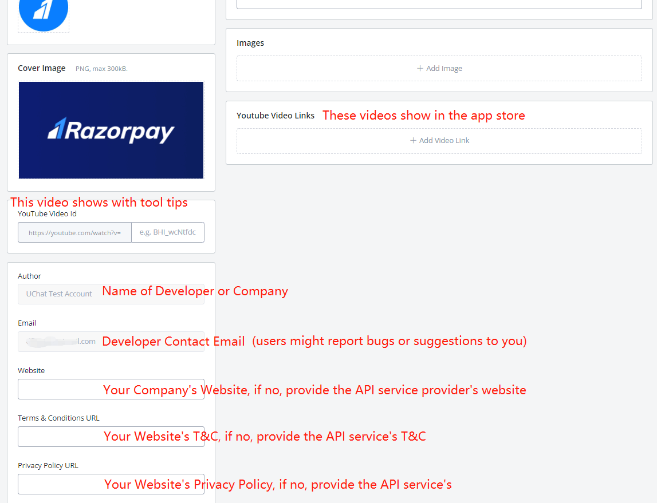Click the blurred Email address field

point(57,341)
